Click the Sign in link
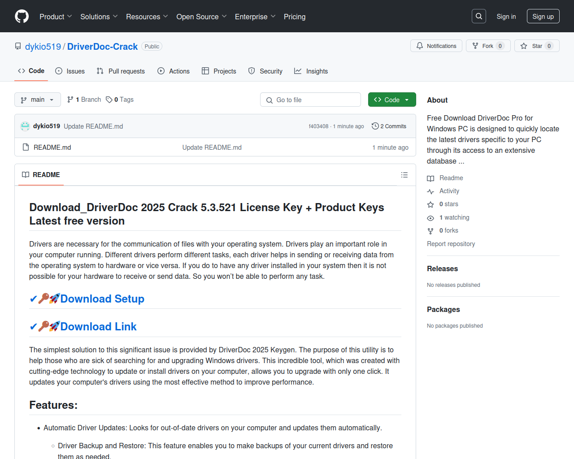The width and height of the screenshot is (574, 459). (x=506, y=17)
